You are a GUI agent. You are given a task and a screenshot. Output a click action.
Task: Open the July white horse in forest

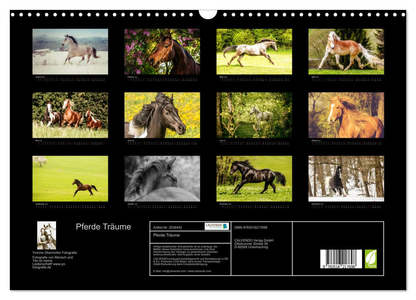254,115
